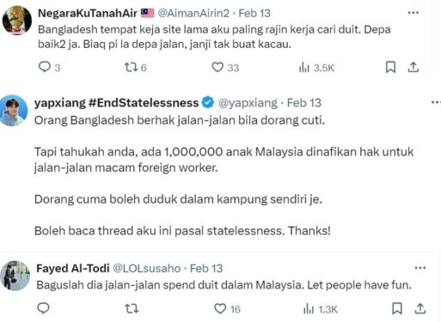View analytics showing 1.3K views

pyautogui.click(x=321, y=309)
